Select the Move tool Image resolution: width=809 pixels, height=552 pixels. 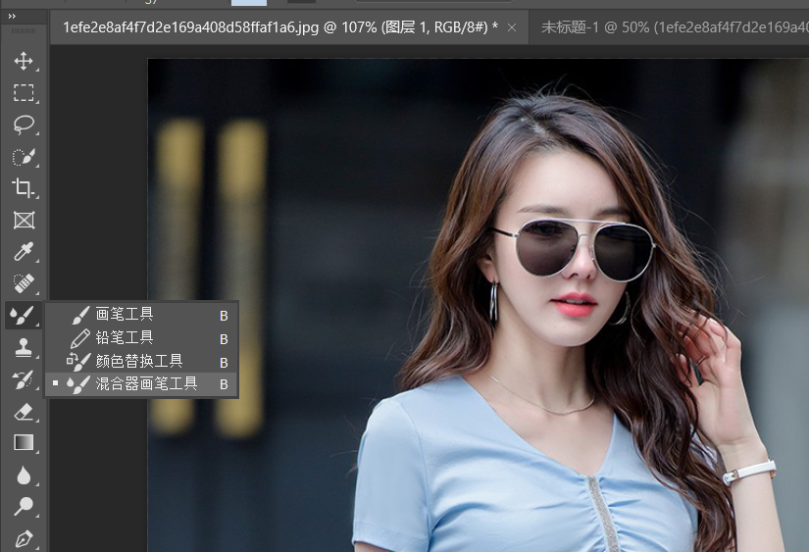tap(24, 62)
